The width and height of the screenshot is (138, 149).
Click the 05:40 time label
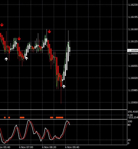[5, 147]
